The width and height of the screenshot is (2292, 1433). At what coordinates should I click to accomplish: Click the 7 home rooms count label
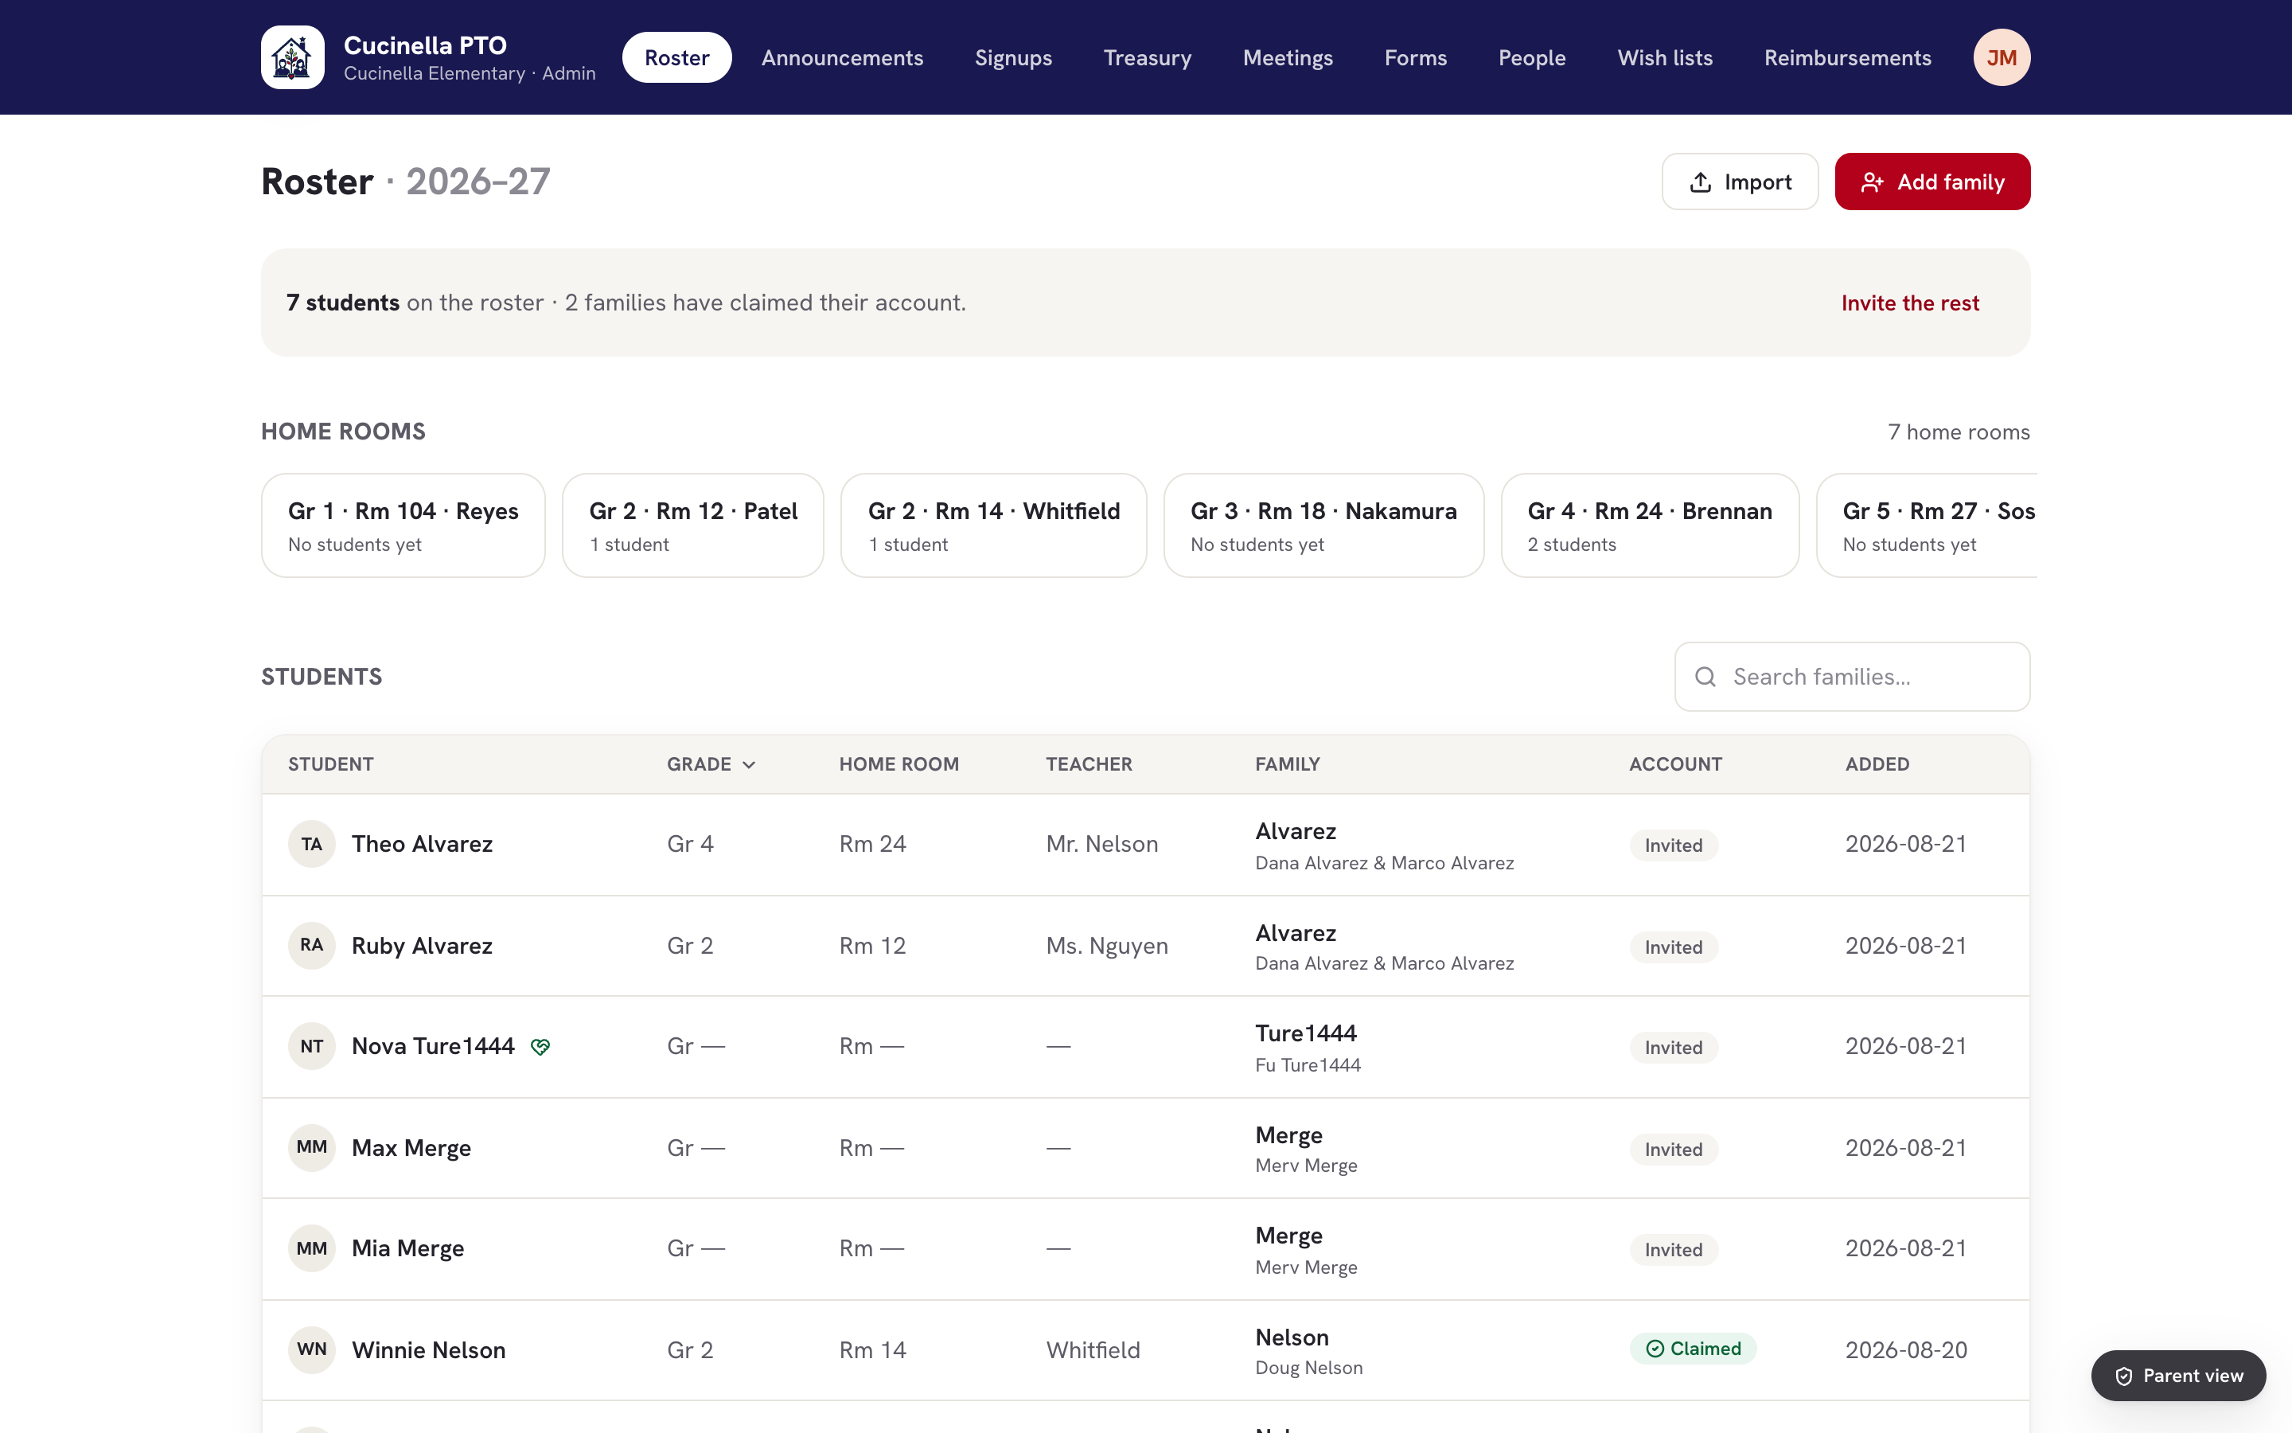click(x=1959, y=432)
